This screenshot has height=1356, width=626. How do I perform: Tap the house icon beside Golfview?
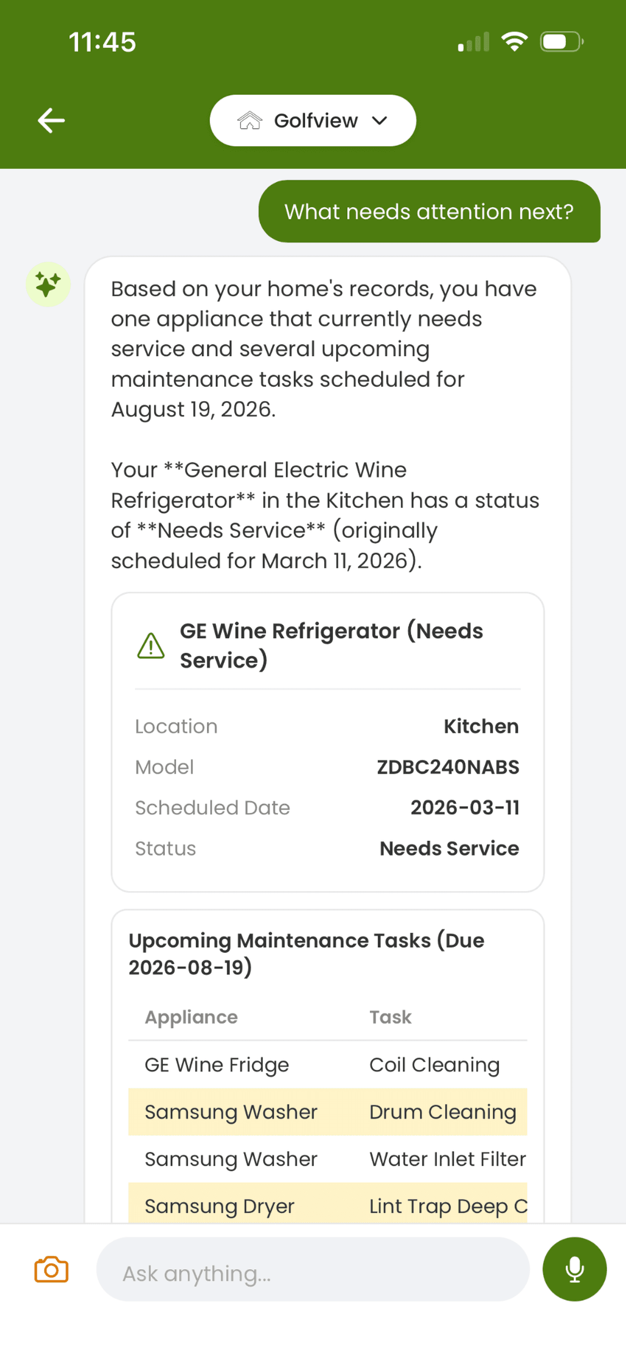coord(250,121)
